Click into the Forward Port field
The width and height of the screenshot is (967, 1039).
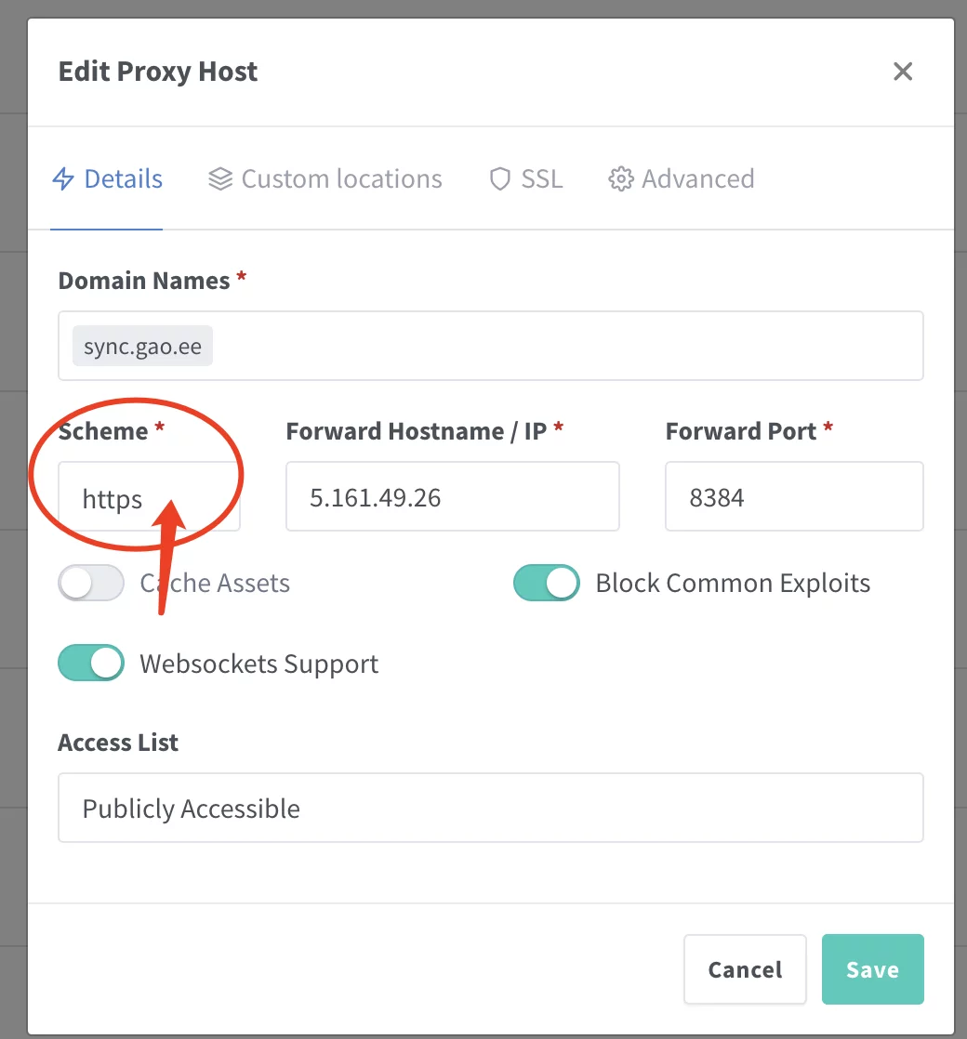pyautogui.click(x=793, y=497)
